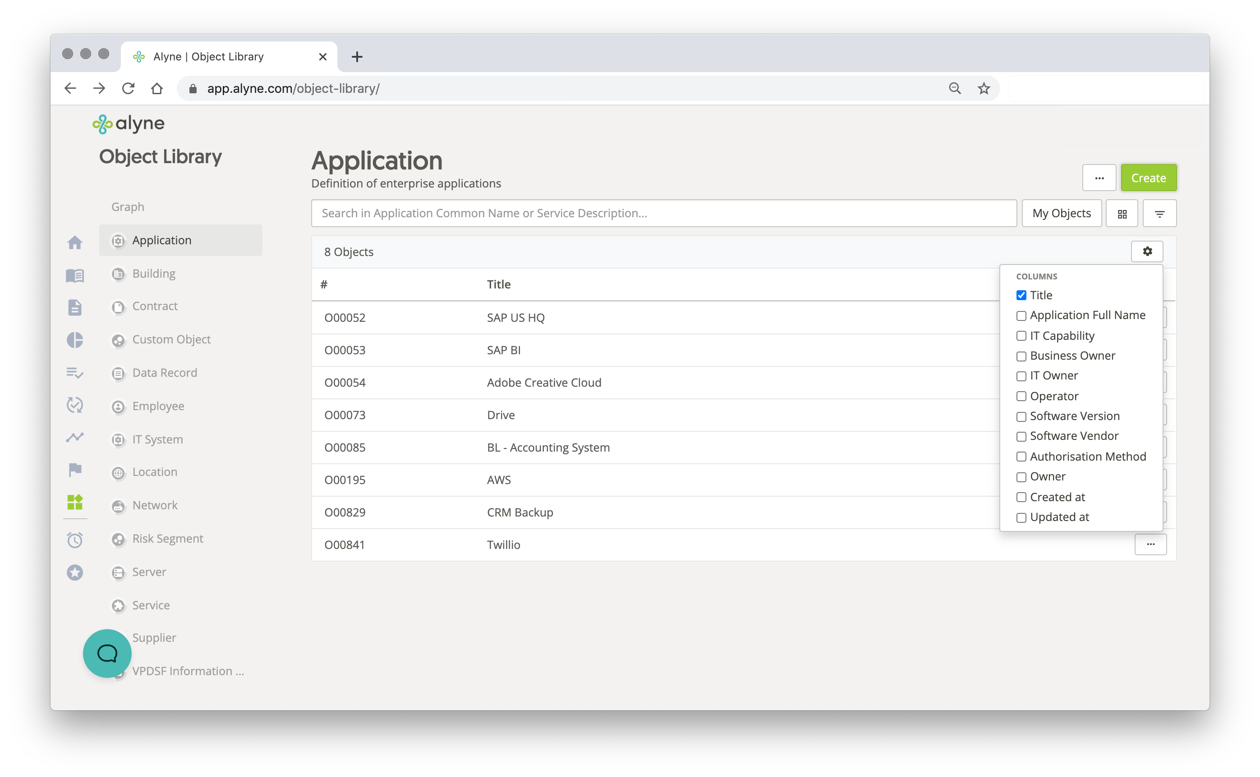The width and height of the screenshot is (1260, 777).
Task: Select IT System in object list
Action: click(x=157, y=439)
